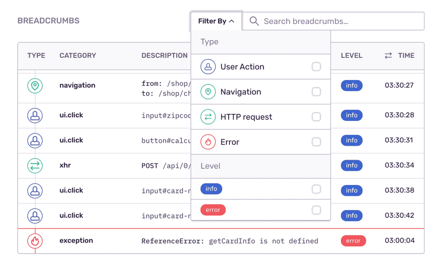Click the error badge on the exception row

[353, 241]
